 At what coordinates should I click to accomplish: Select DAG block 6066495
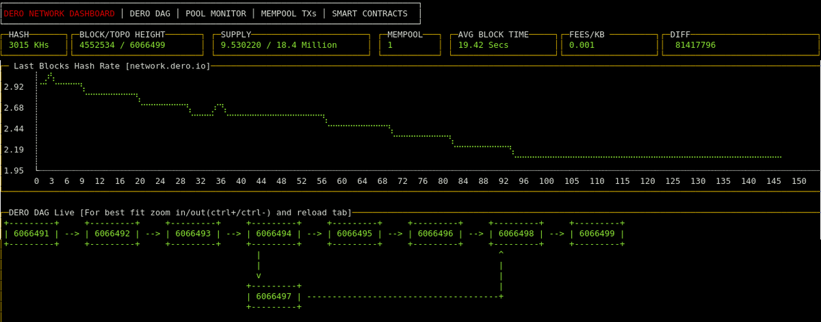pos(354,234)
